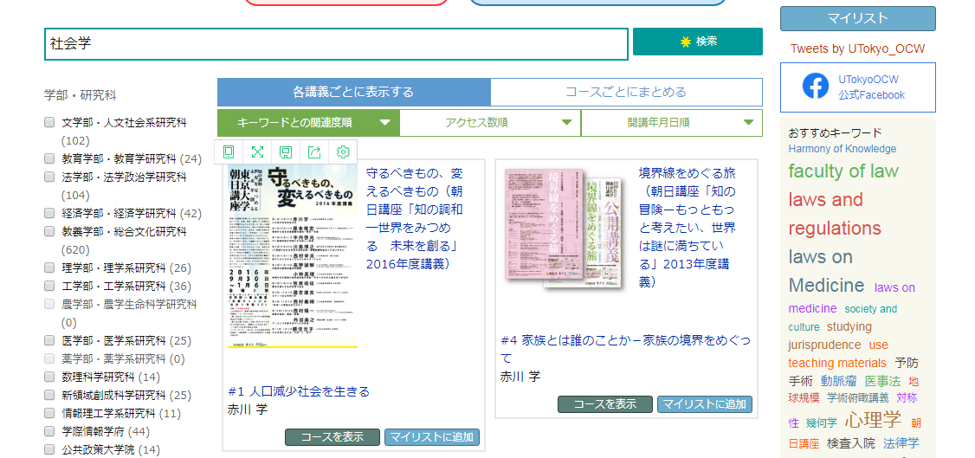975x458 pixels.
Task: Select keyword 予防手術
Action: click(x=853, y=371)
